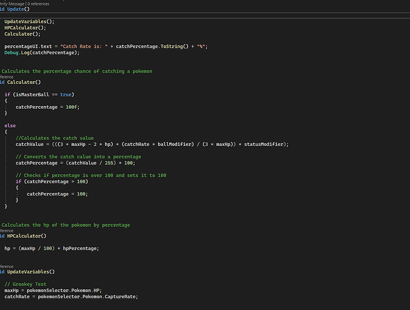410x310 pixels.
Task: Click the '// Grookey Test' comment
Action: [25, 284]
